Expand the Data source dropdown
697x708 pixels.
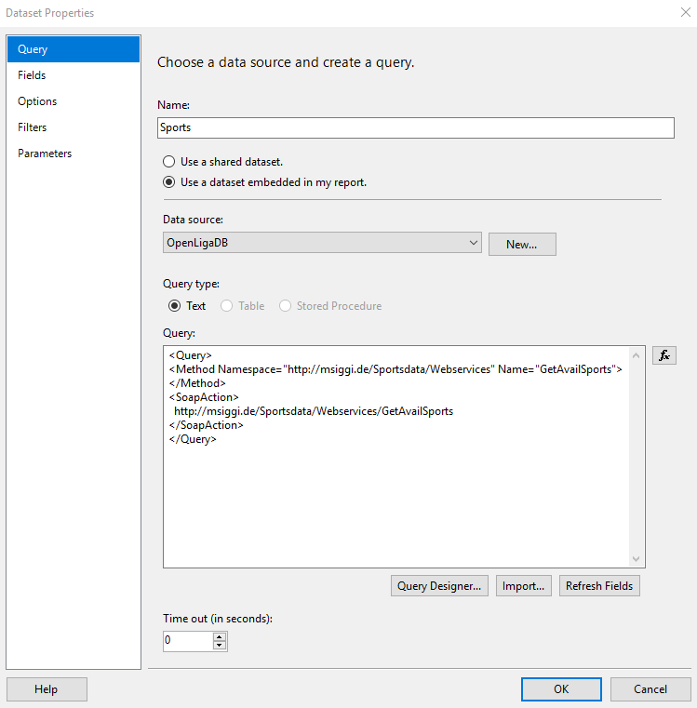pyautogui.click(x=474, y=243)
